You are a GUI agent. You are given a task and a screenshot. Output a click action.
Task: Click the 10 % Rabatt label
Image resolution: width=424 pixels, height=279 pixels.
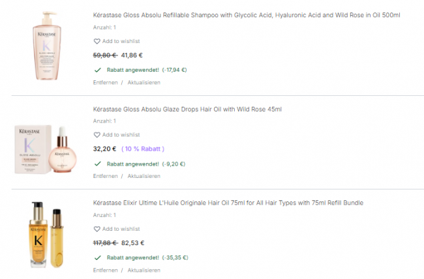[x=143, y=149]
